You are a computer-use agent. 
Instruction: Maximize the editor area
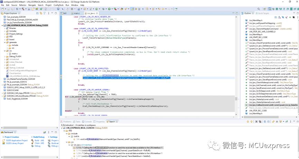click(237, 13)
